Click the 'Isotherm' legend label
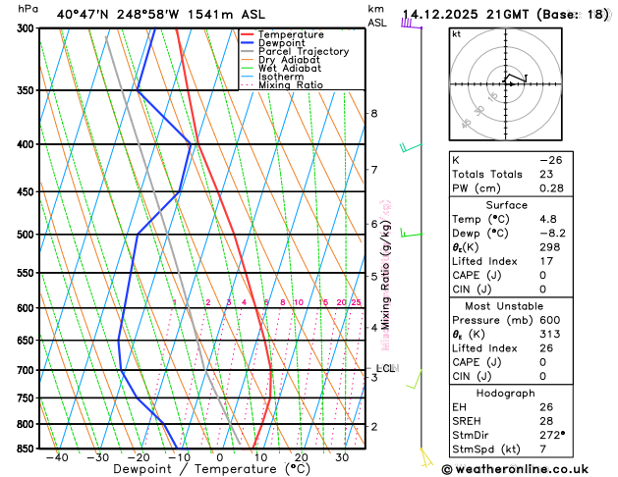 pos(281,77)
